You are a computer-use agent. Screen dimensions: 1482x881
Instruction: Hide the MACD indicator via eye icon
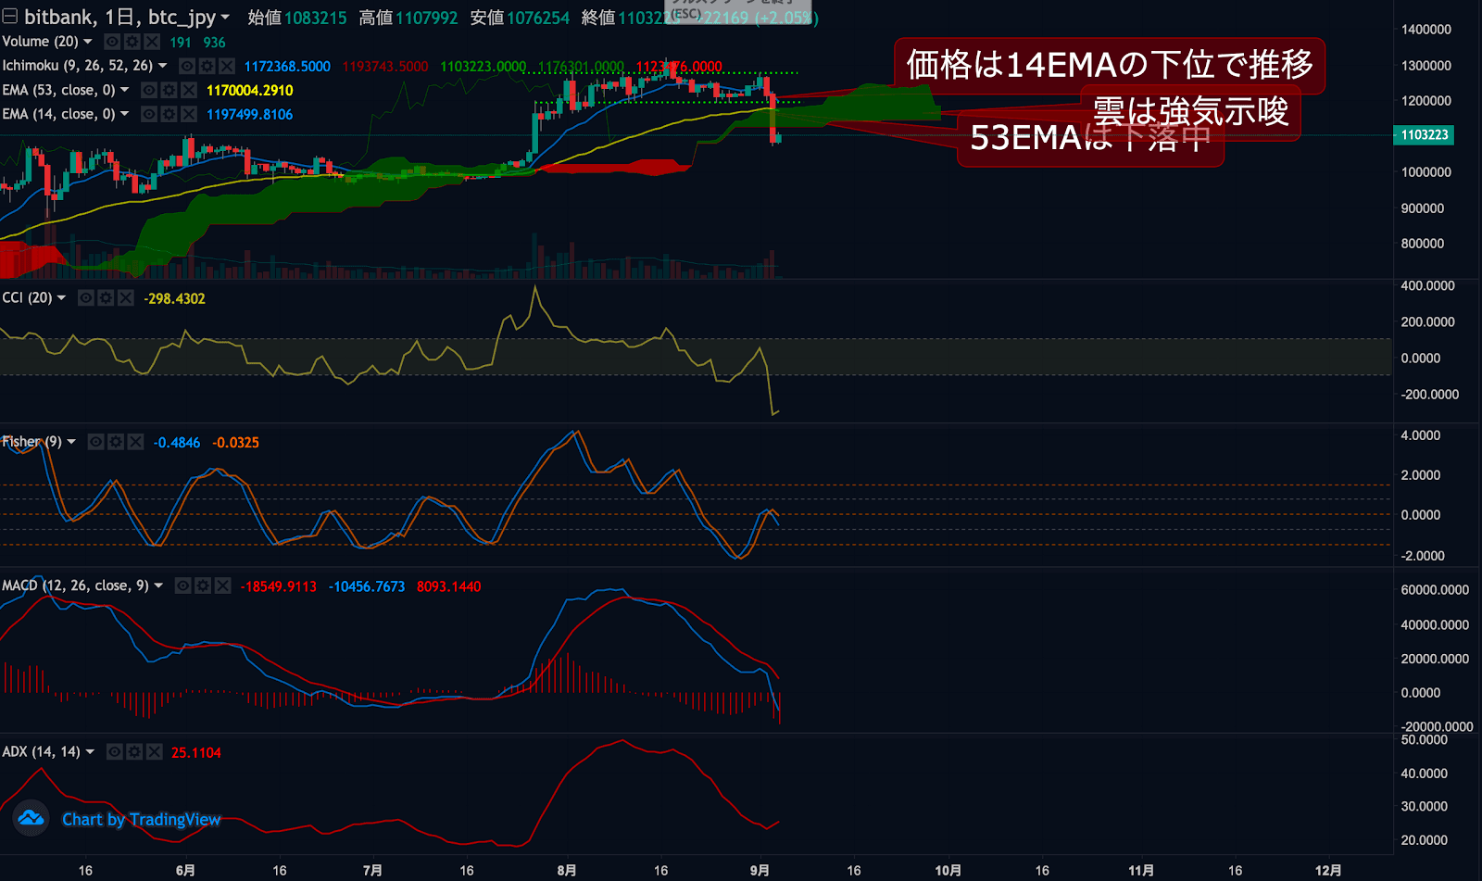point(183,585)
